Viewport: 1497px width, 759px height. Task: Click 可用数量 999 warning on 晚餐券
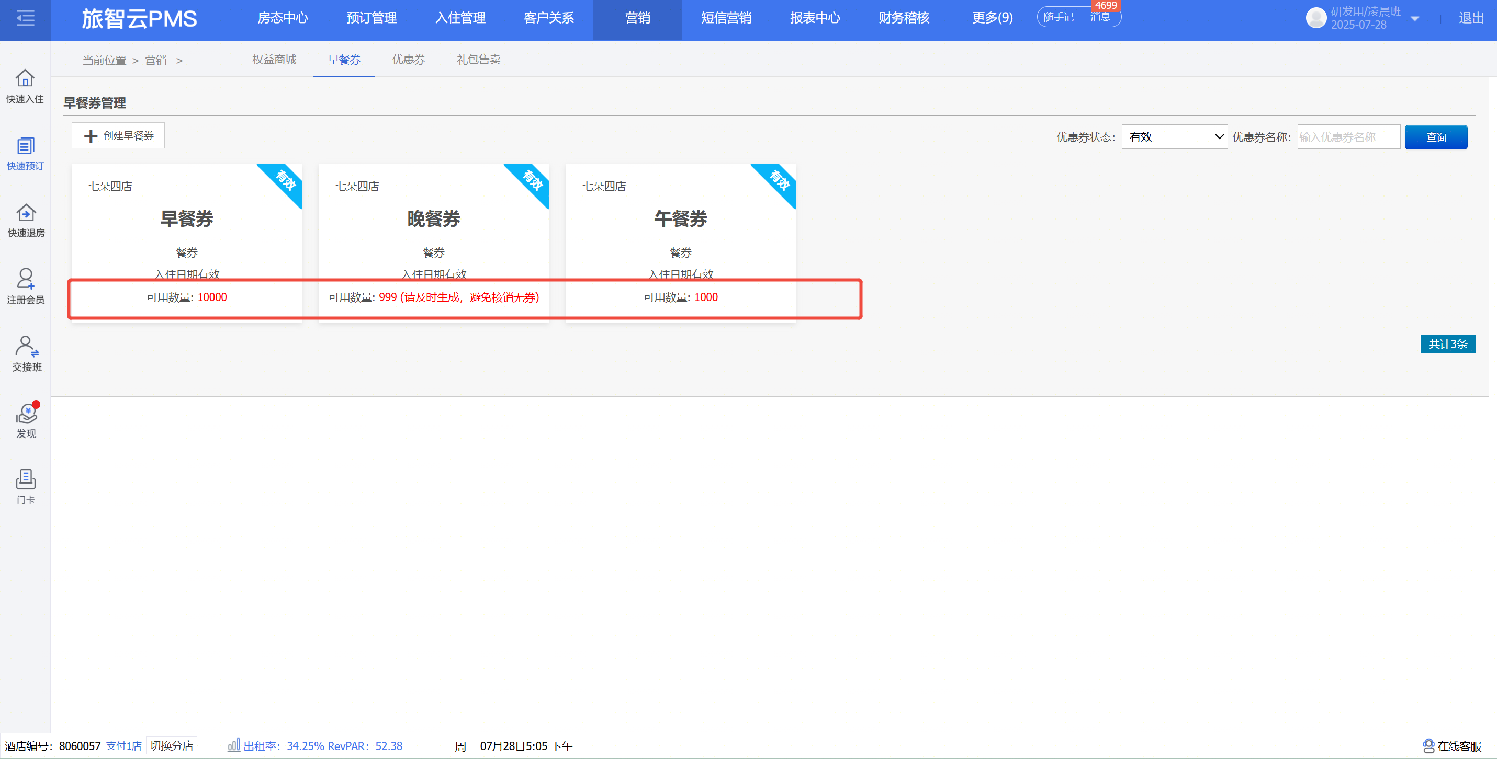tap(434, 297)
